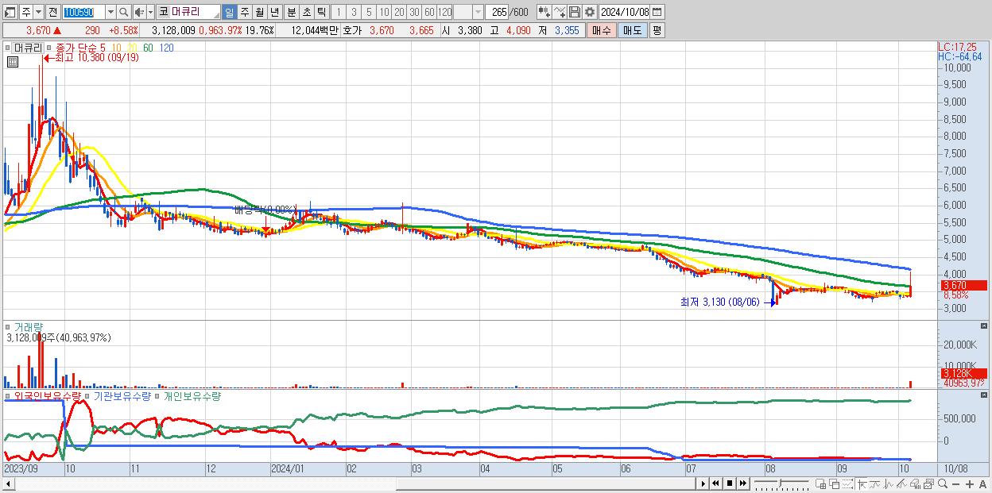Click the diagonal lines drawing icon at the bottom
This screenshot has width=992, height=493.
tap(901, 483)
